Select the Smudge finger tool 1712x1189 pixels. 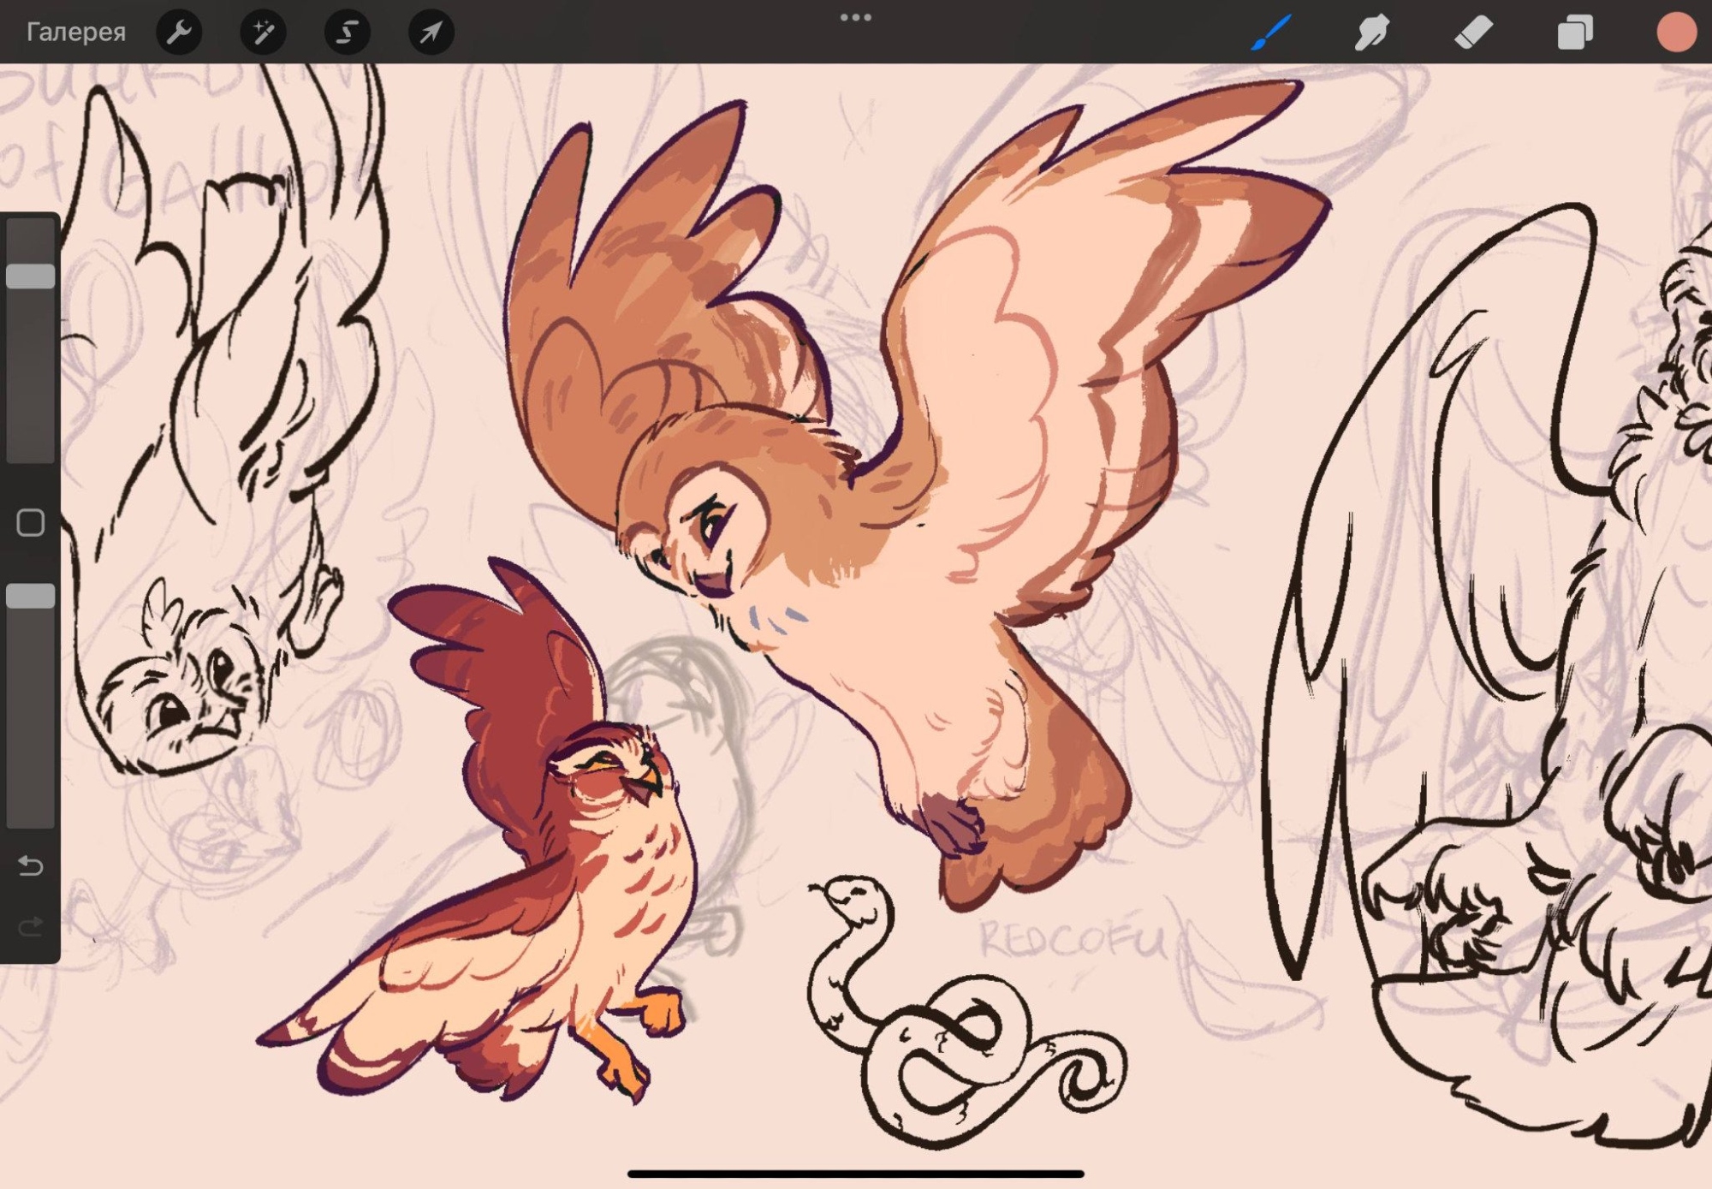click(x=1371, y=33)
